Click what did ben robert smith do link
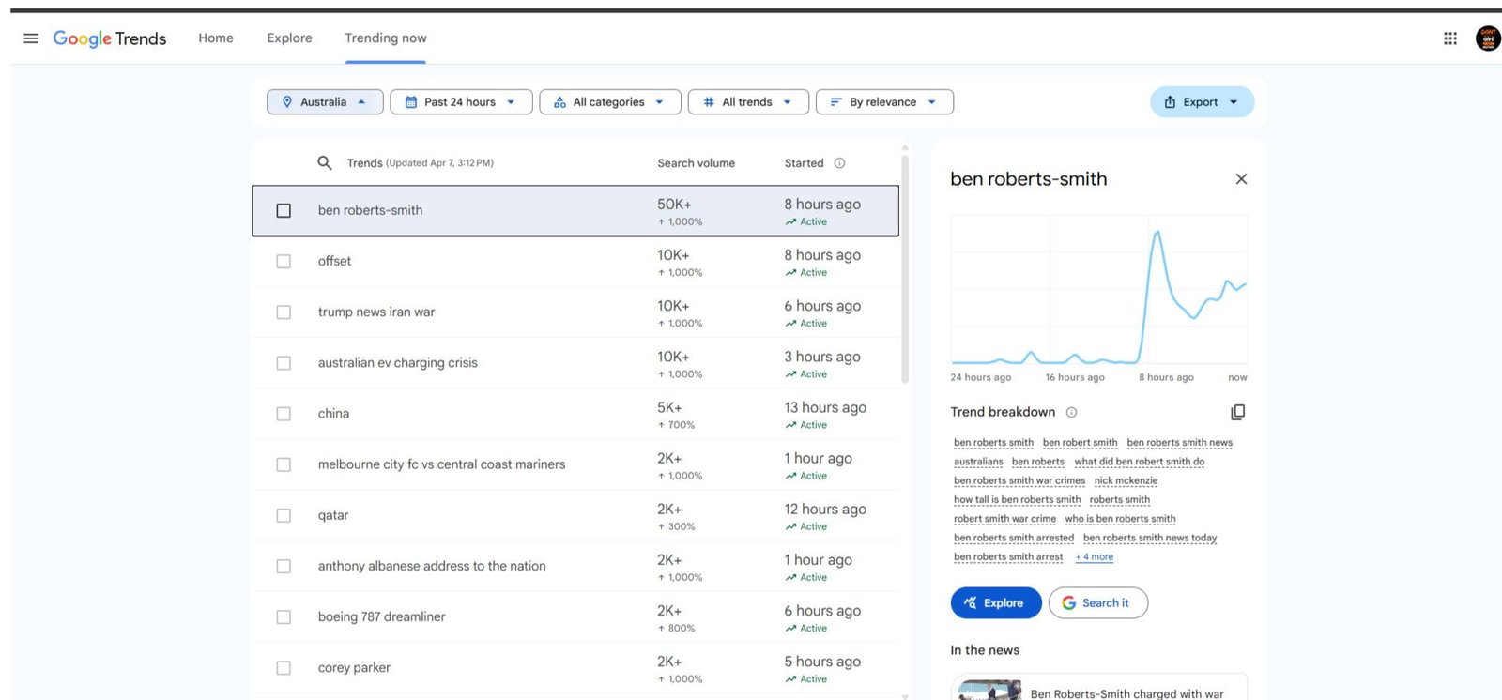The image size is (1502, 700). 1140,462
